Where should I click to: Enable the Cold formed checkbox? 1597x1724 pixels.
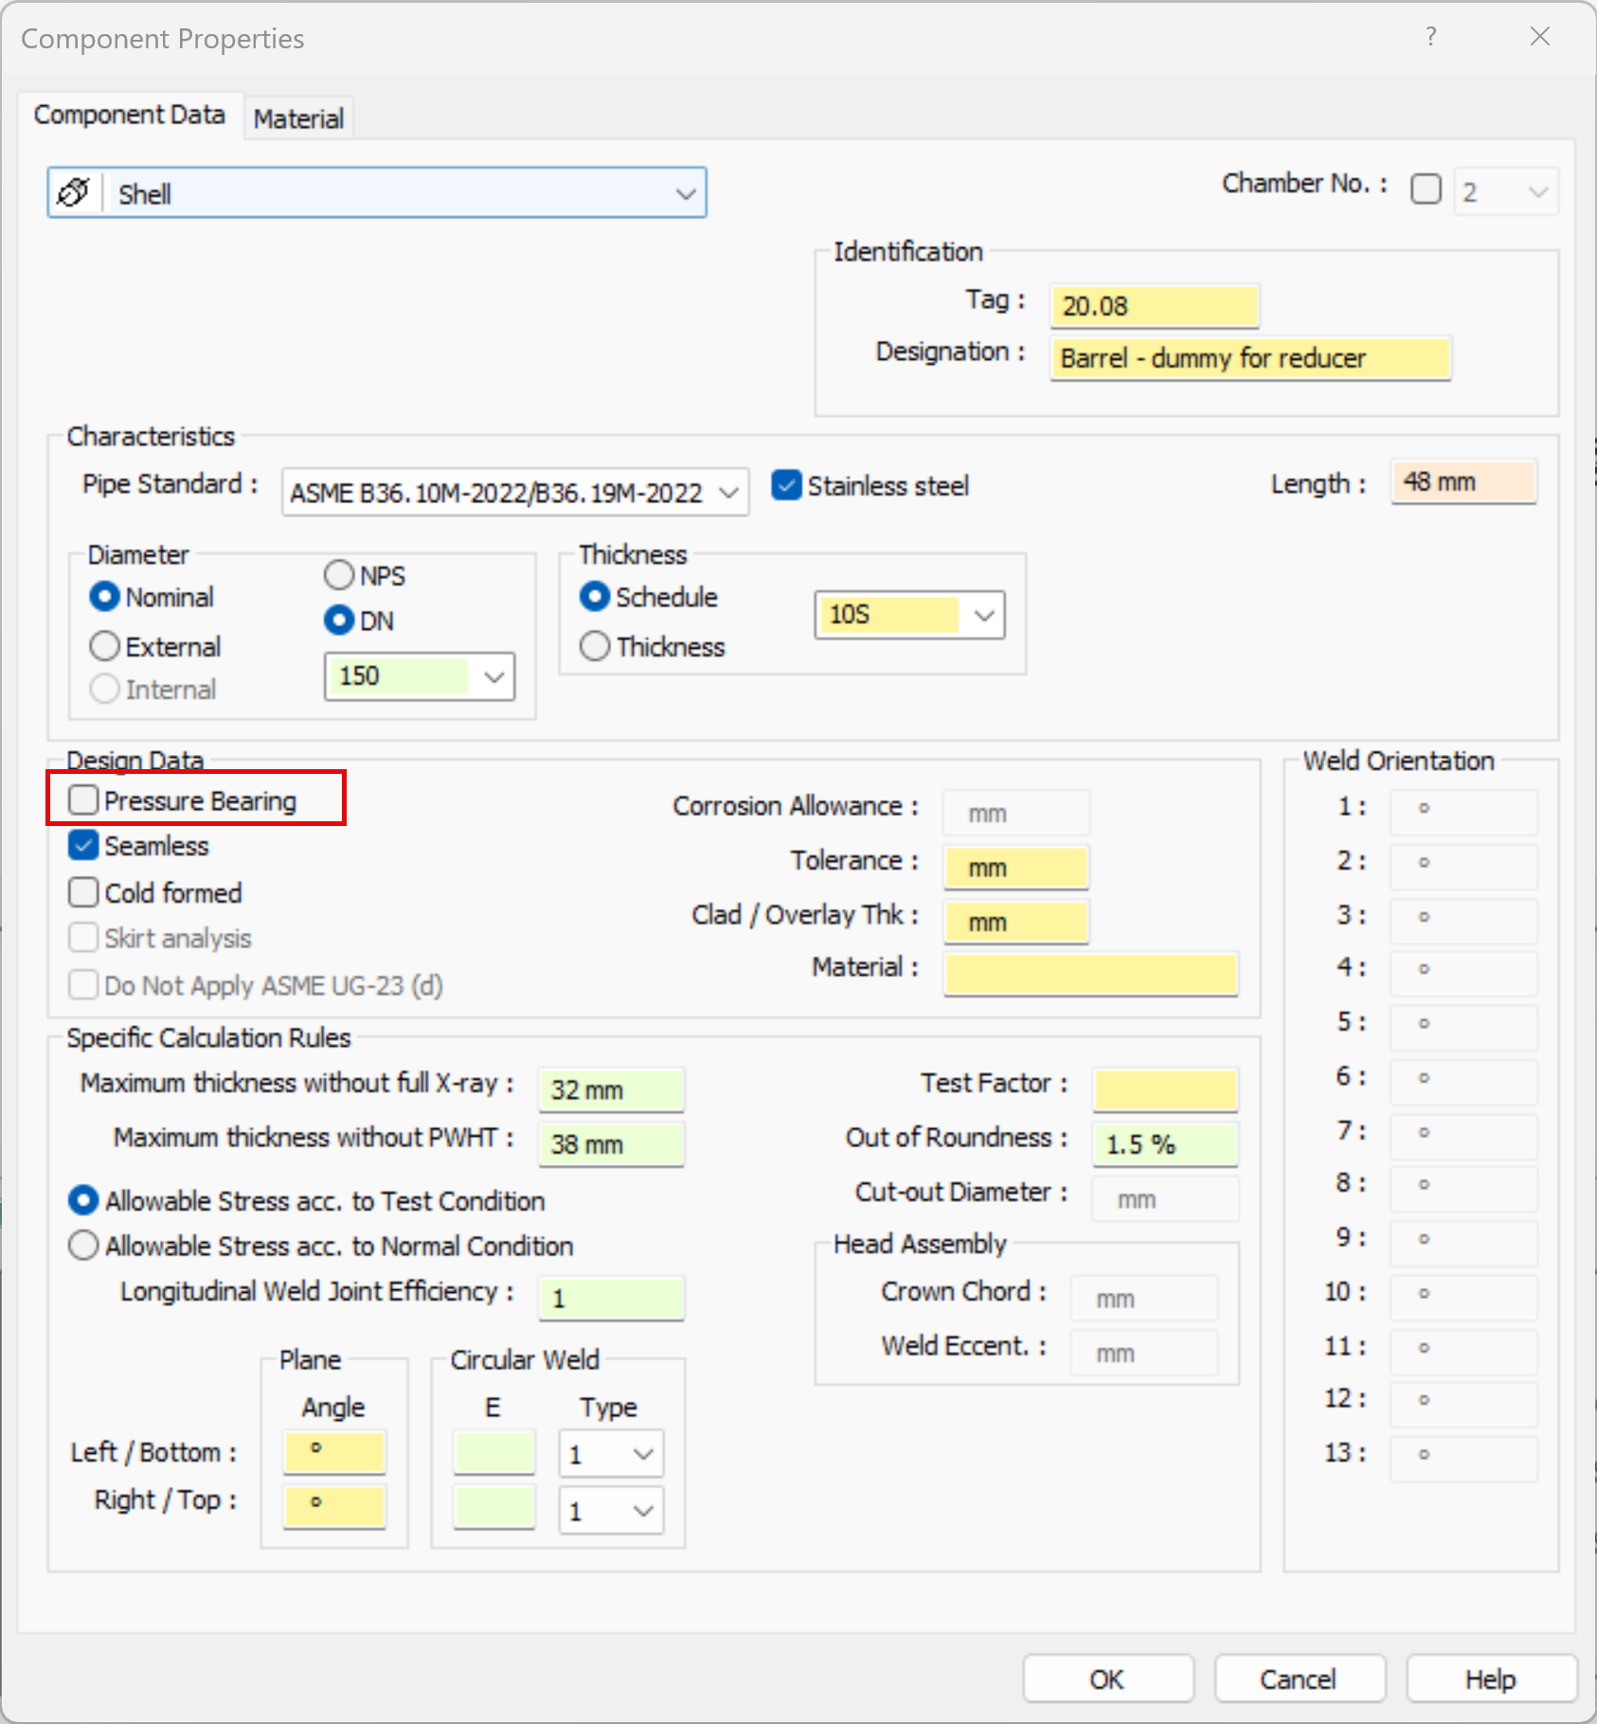click(83, 892)
